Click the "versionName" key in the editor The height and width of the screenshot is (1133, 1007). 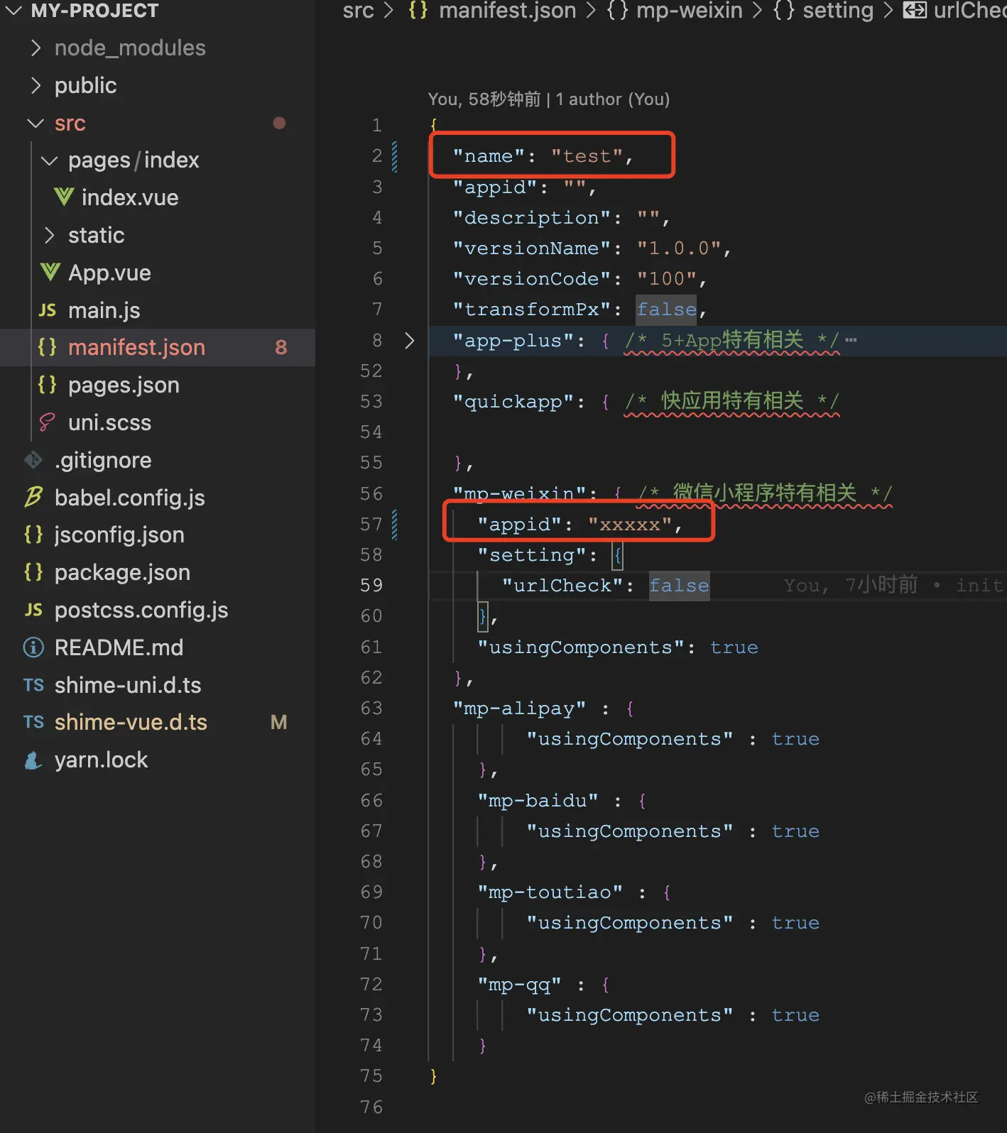pyautogui.click(x=532, y=248)
